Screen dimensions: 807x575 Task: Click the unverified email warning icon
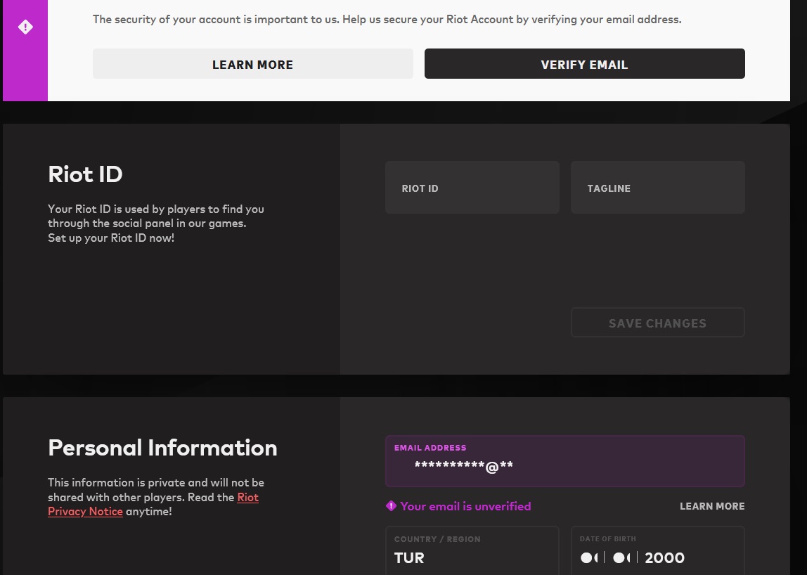(391, 506)
